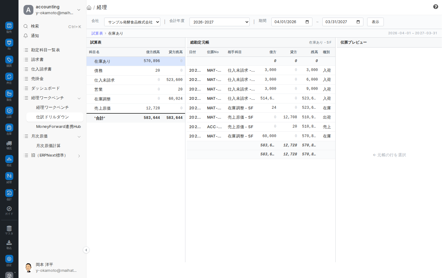Open the 経理 module icon in the rail
Image resolution: width=445 pixels, height=278 pixels.
click(x=9, y=176)
